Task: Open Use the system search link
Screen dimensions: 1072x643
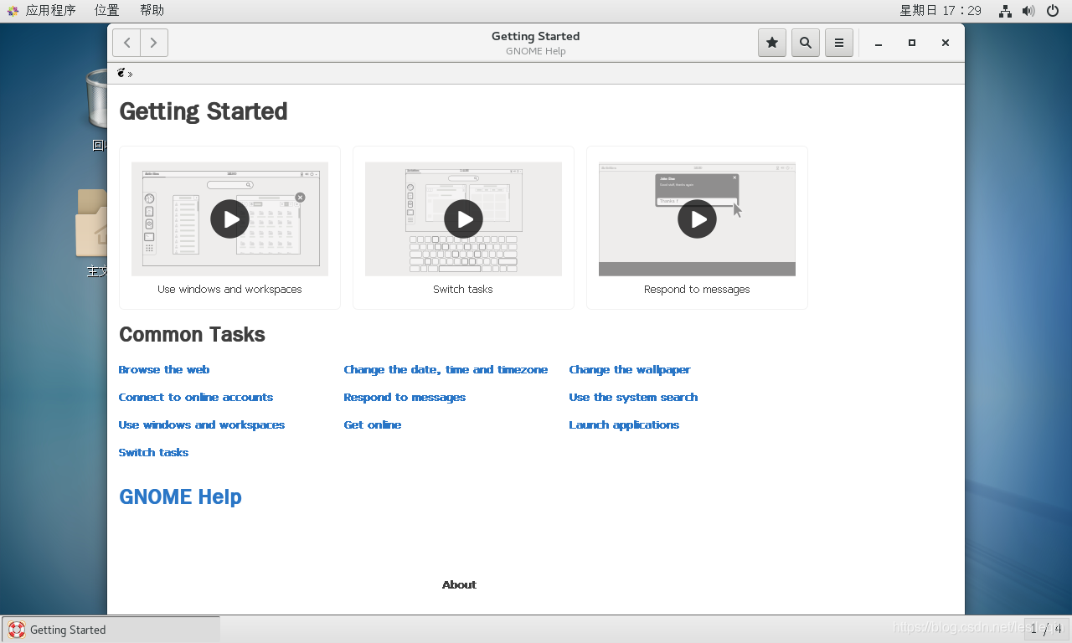Action: point(633,397)
